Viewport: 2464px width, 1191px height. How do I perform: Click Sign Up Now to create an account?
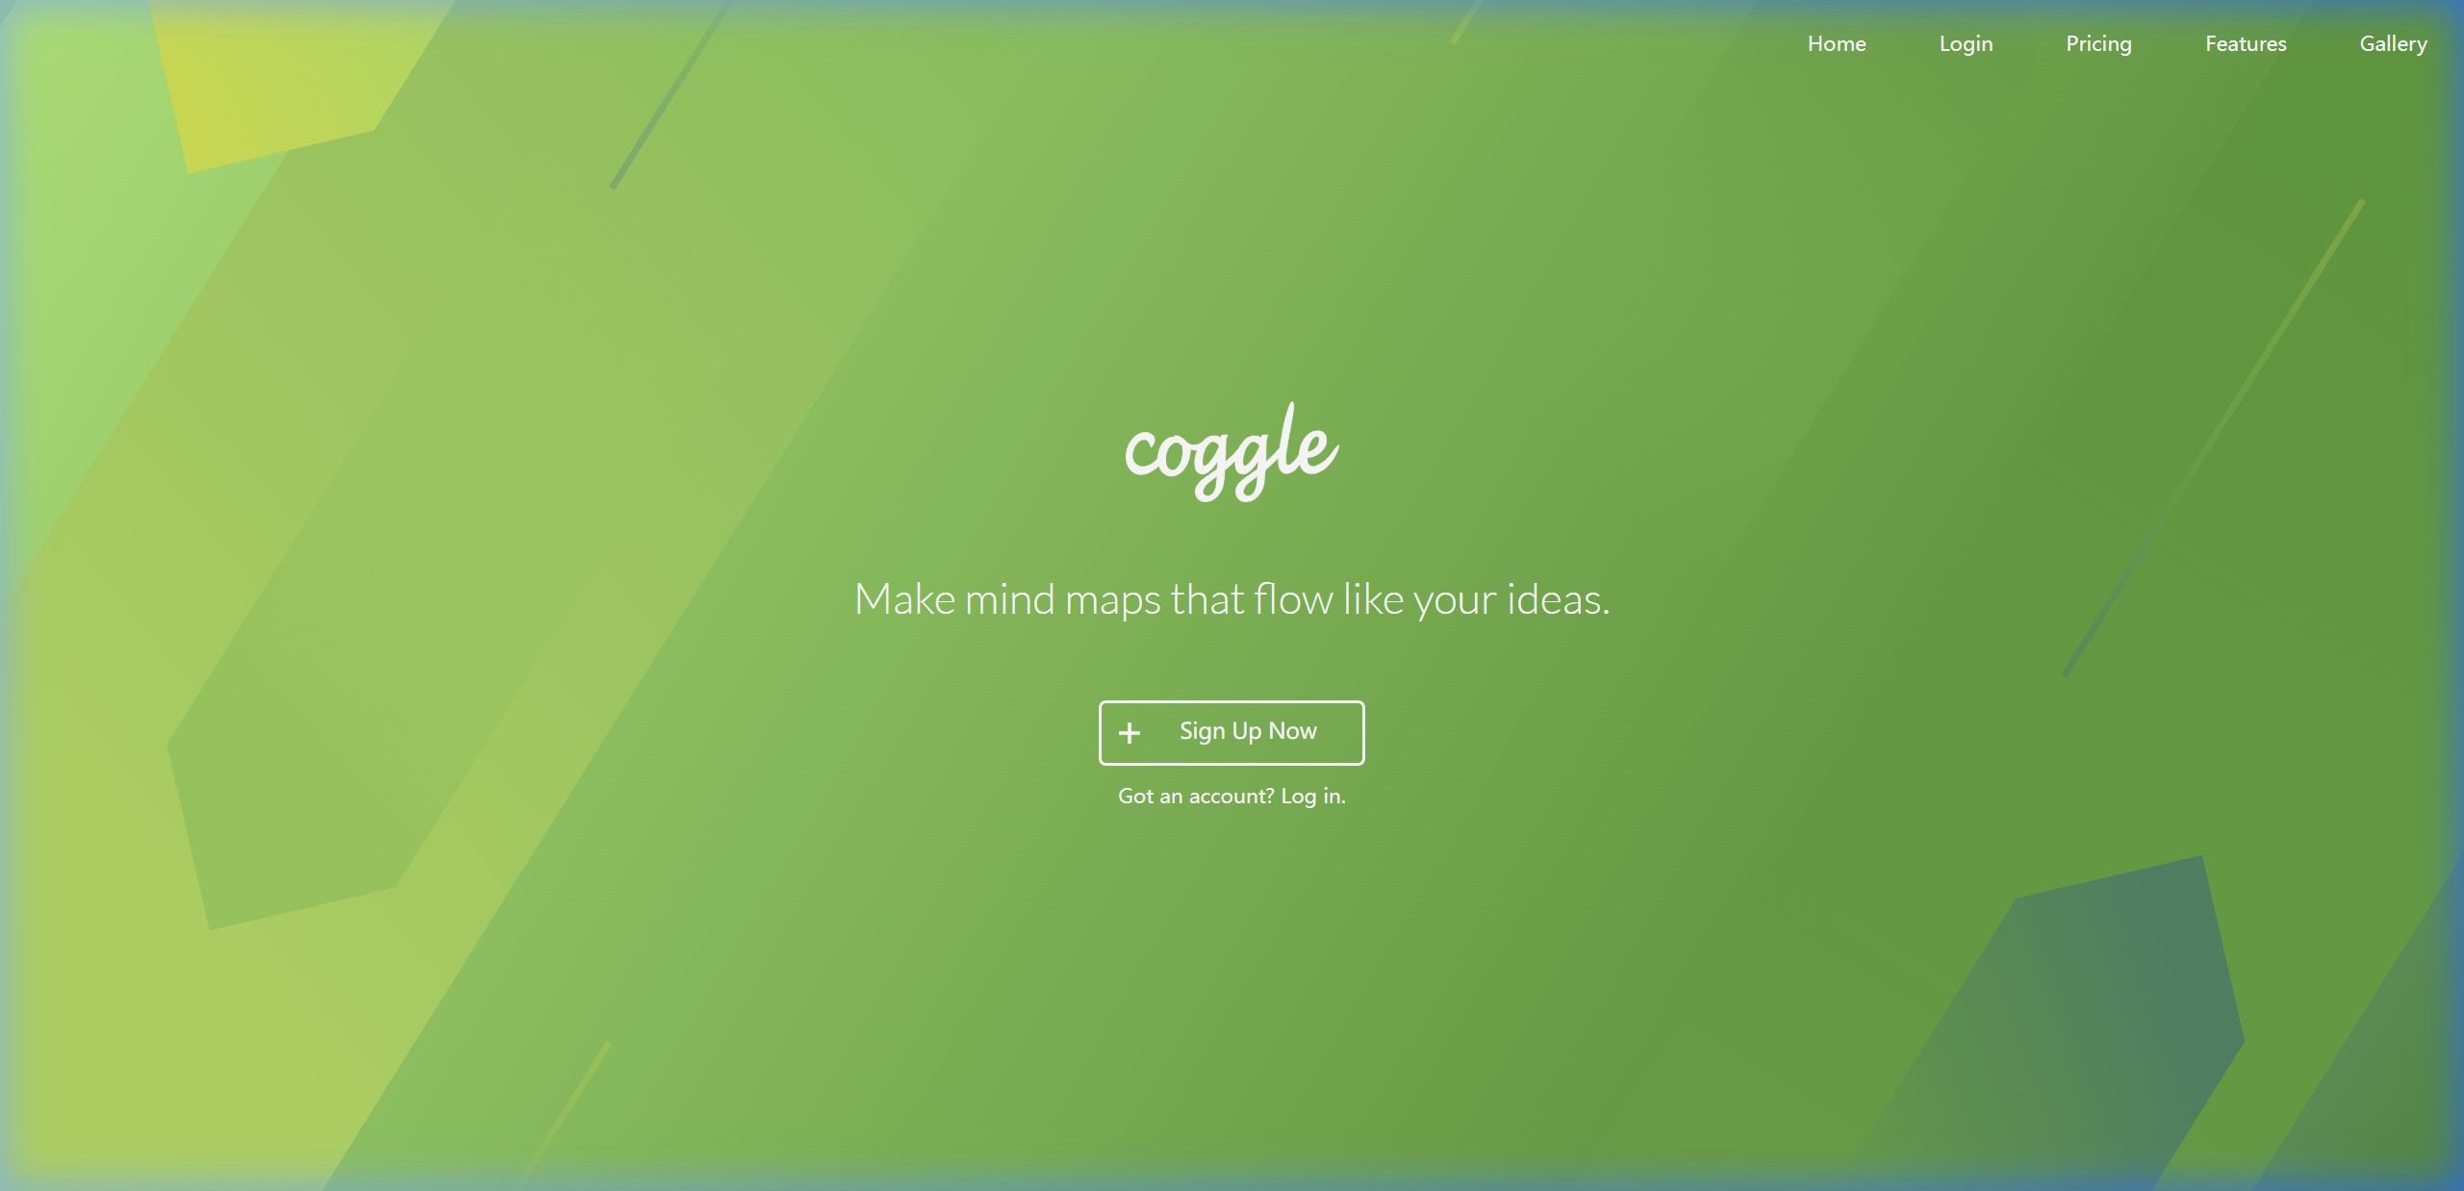coord(1249,731)
